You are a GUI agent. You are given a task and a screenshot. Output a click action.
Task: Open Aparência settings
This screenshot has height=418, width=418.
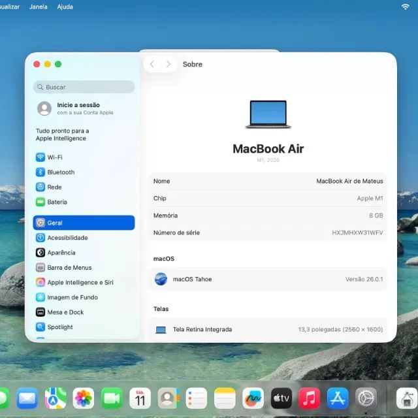pos(84,253)
